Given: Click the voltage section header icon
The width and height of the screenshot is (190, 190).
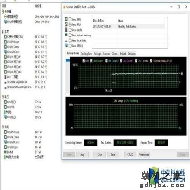Looking at the screenshot, I should point(3,97).
